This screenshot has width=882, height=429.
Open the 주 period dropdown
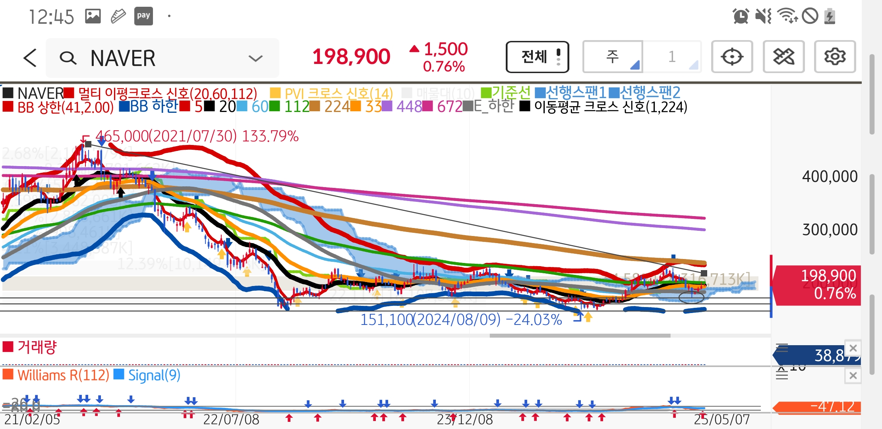pyautogui.click(x=612, y=56)
